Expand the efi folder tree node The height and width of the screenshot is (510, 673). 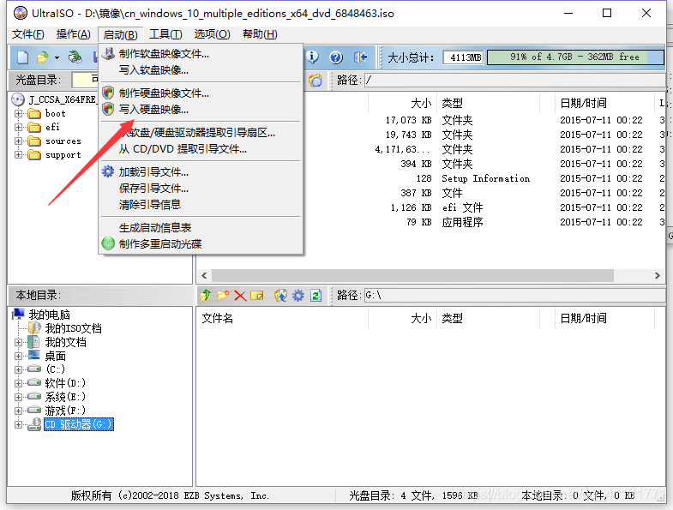[x=18, y=127]
